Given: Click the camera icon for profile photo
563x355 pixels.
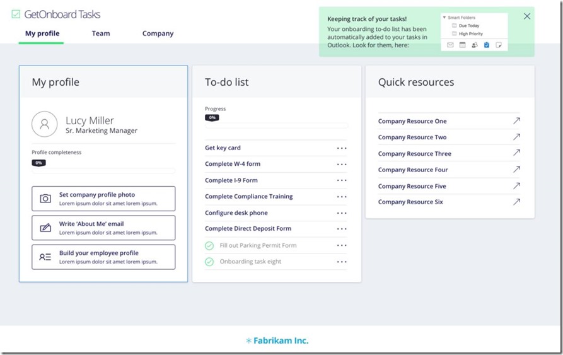Looking at the screenshot, I should click(45, 199).
